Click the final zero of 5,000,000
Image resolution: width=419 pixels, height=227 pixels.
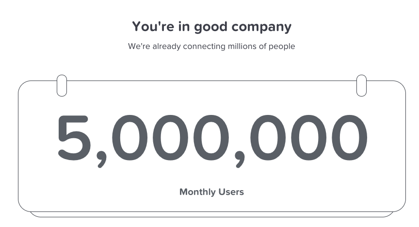tap(350, 138)
